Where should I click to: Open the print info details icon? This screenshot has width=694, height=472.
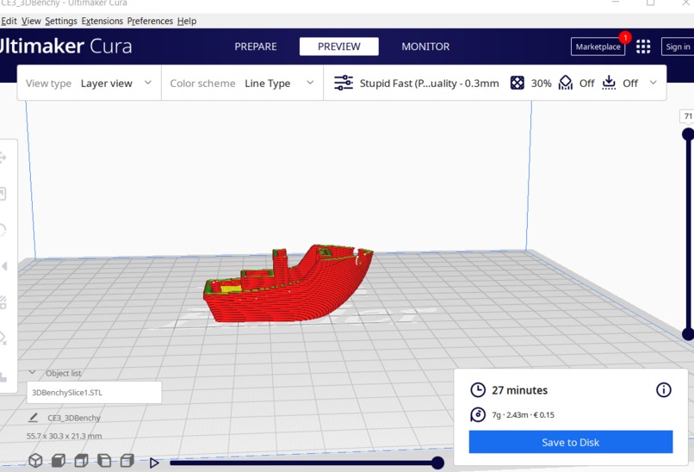click(664, 389)
